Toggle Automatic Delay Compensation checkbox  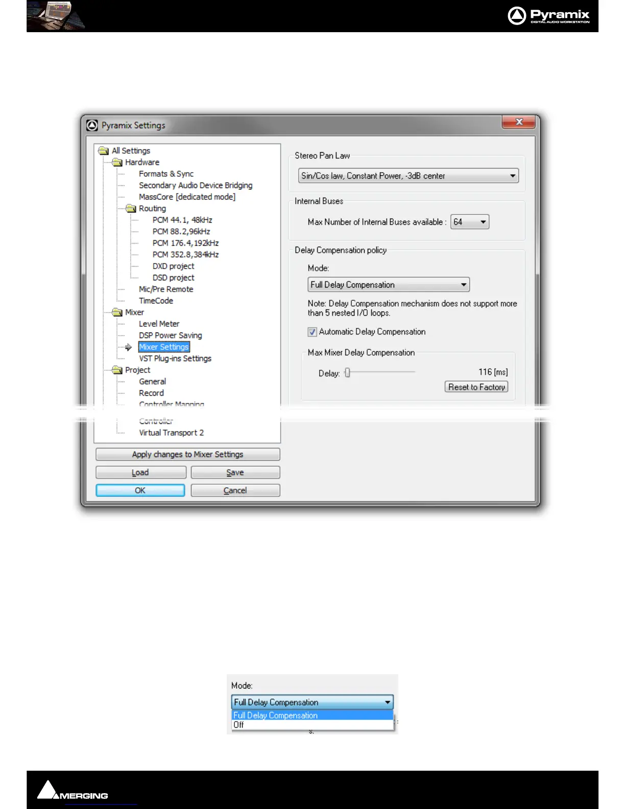[312, 332]
